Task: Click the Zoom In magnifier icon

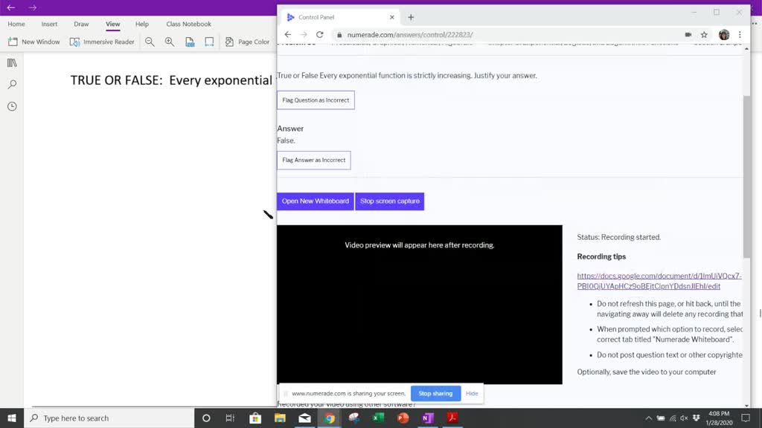Action: coord(169,42)
